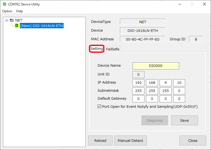Click the Manual Detect button

point(130,140)
